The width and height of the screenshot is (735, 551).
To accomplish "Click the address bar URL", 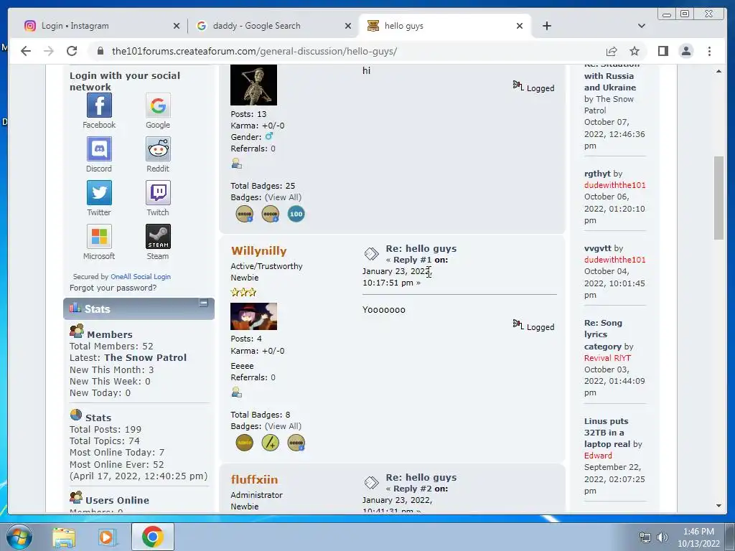I will pos(255,51).
